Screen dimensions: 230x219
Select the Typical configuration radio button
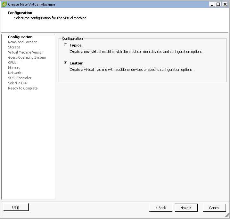click(x=66, y=45)
